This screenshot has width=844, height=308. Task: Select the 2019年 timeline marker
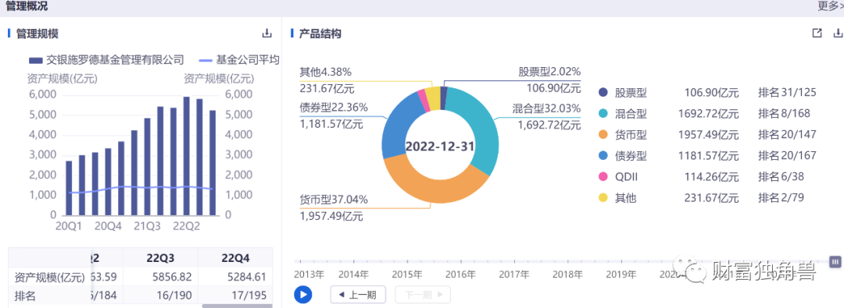[621, 274]
